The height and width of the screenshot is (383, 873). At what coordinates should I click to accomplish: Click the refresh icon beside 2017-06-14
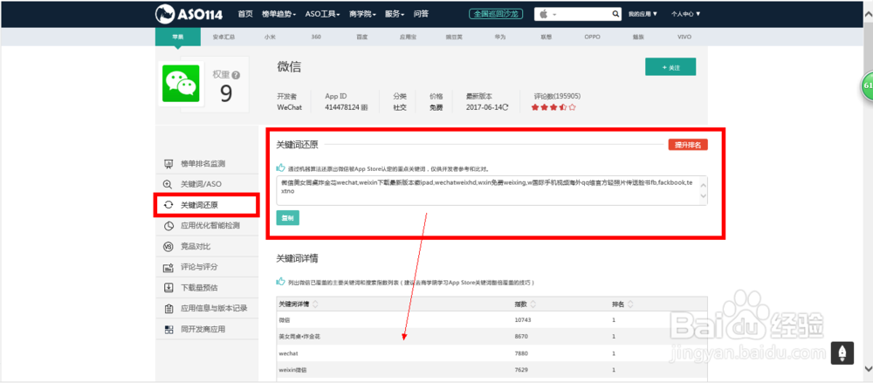click(x=505, y=107)
